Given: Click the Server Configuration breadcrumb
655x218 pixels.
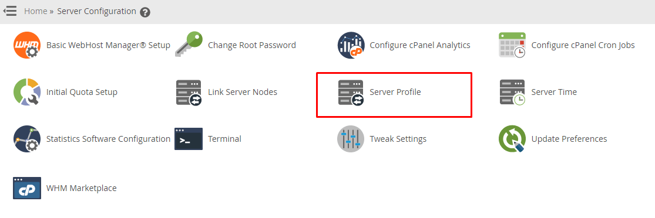Looking at the screenshot, I should [x=96, y=11].
